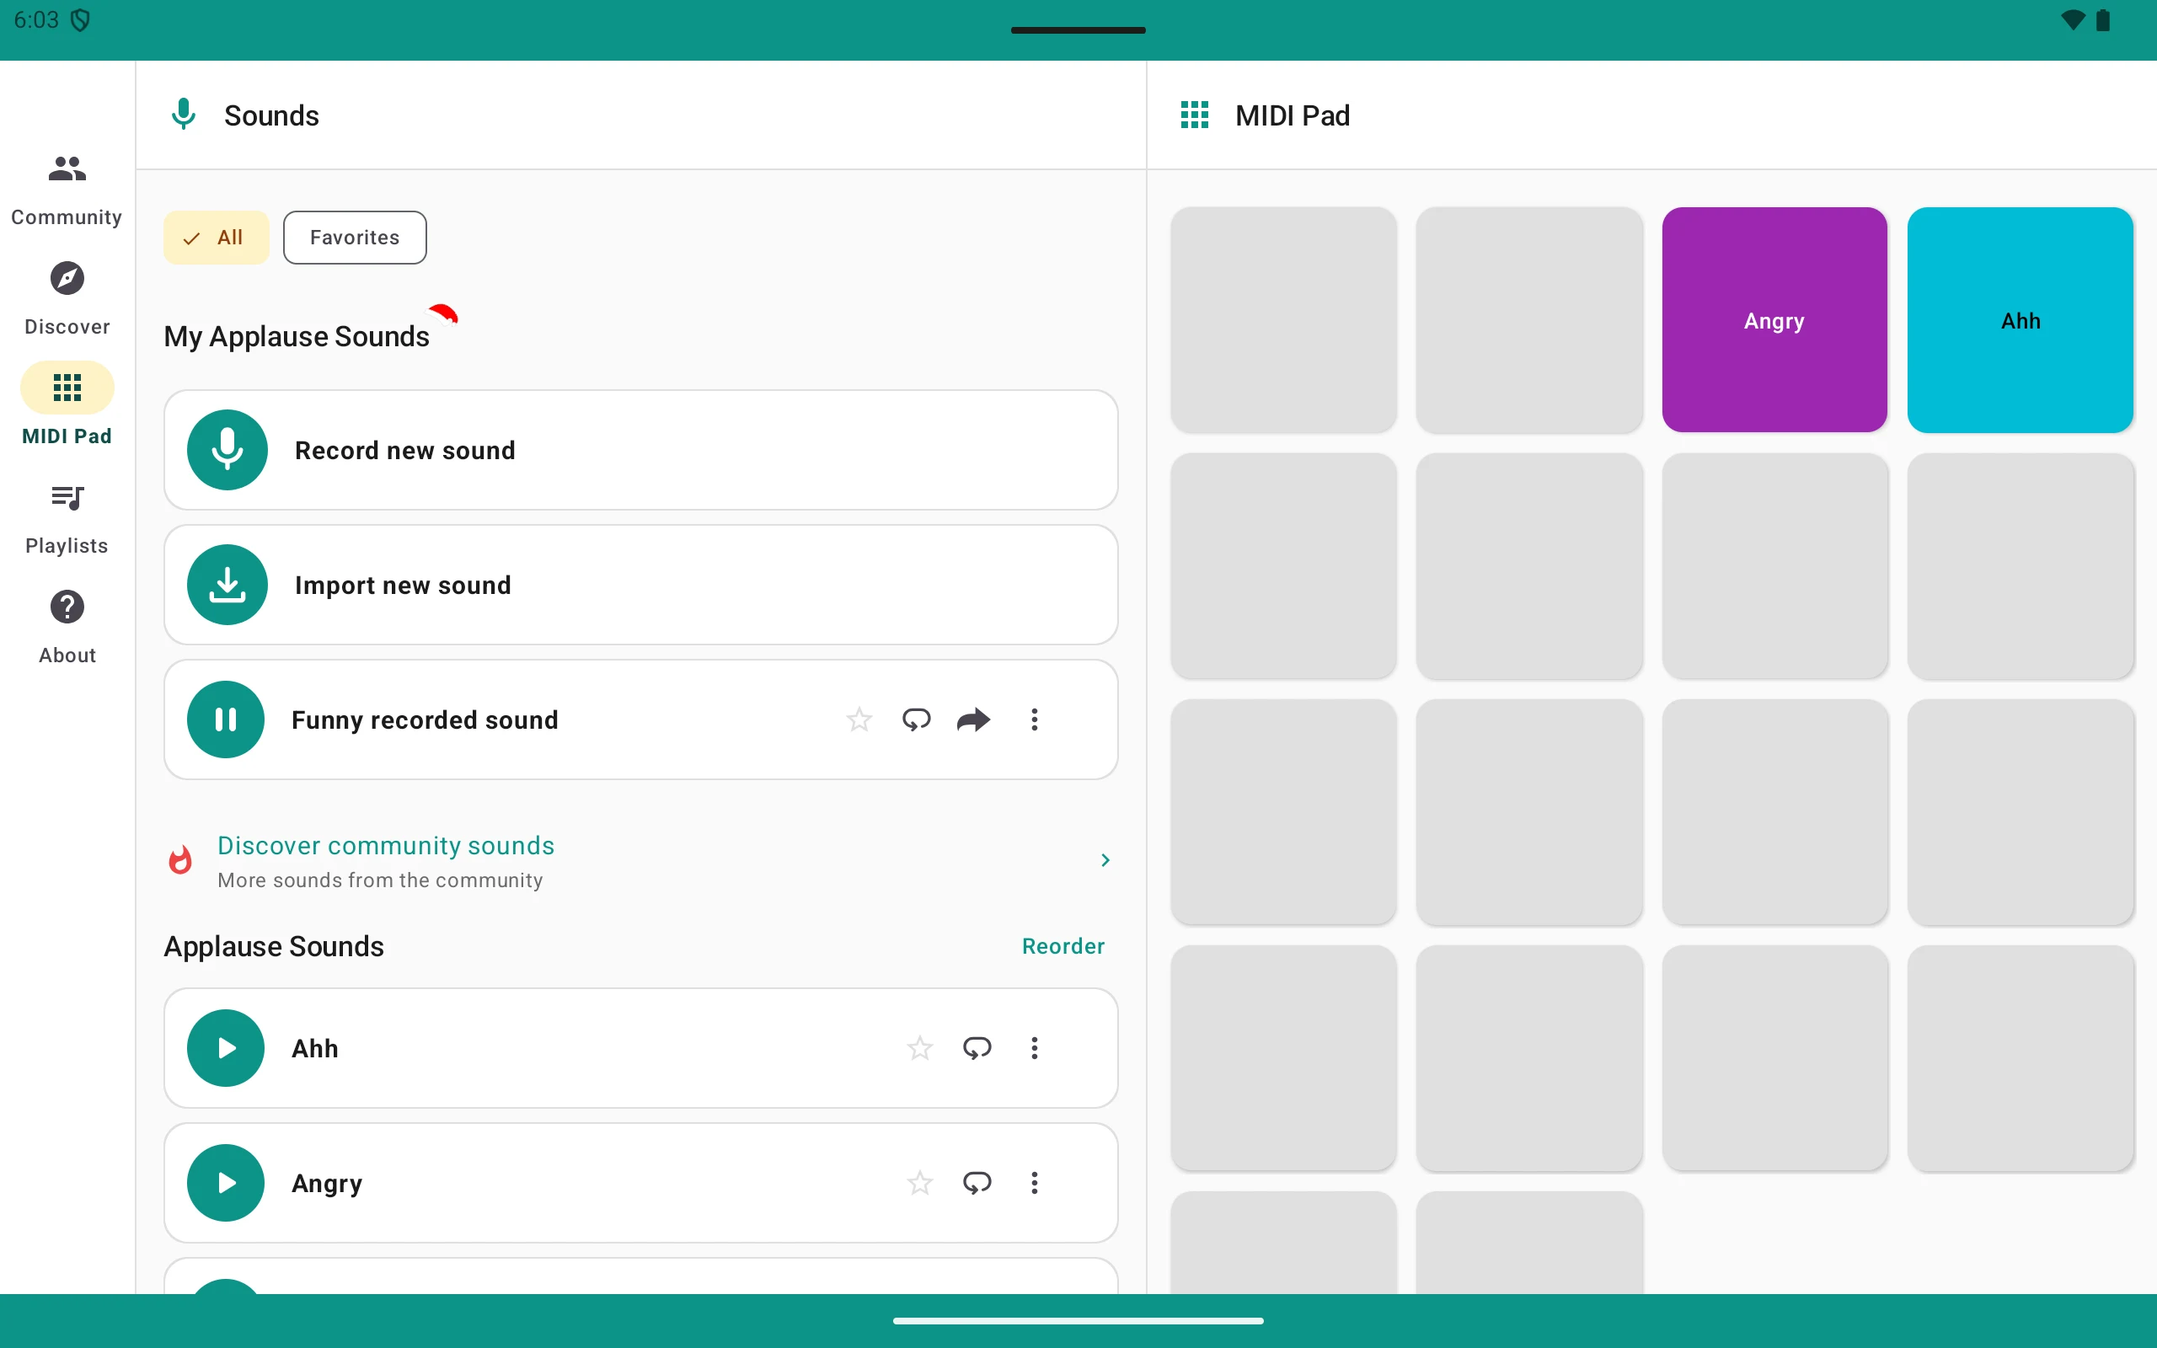This screenshot has width=2157, height=1348.
Task: Pause the Funny recorded sound playback
Action: pyautogui.click(x=226, y=719)
